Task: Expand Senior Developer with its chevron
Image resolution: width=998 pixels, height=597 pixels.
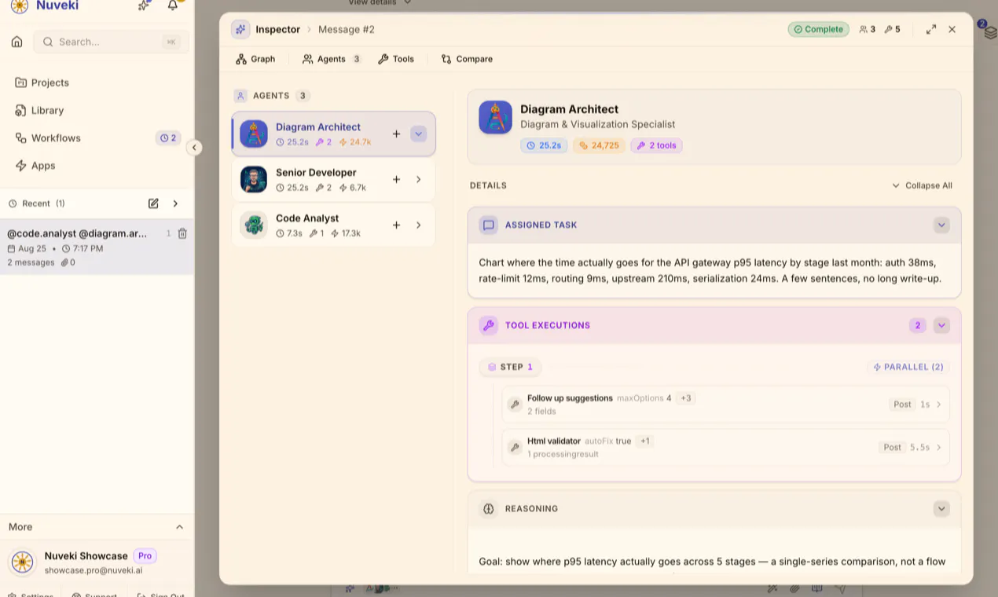Action: pos(419,180)
